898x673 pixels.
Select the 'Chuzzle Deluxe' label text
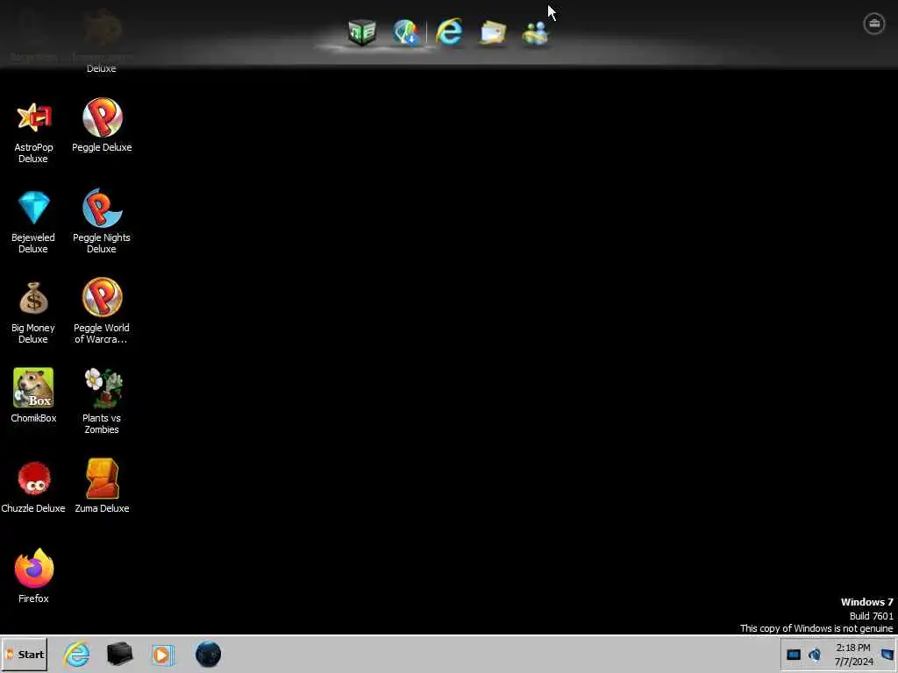pos(33,509)
